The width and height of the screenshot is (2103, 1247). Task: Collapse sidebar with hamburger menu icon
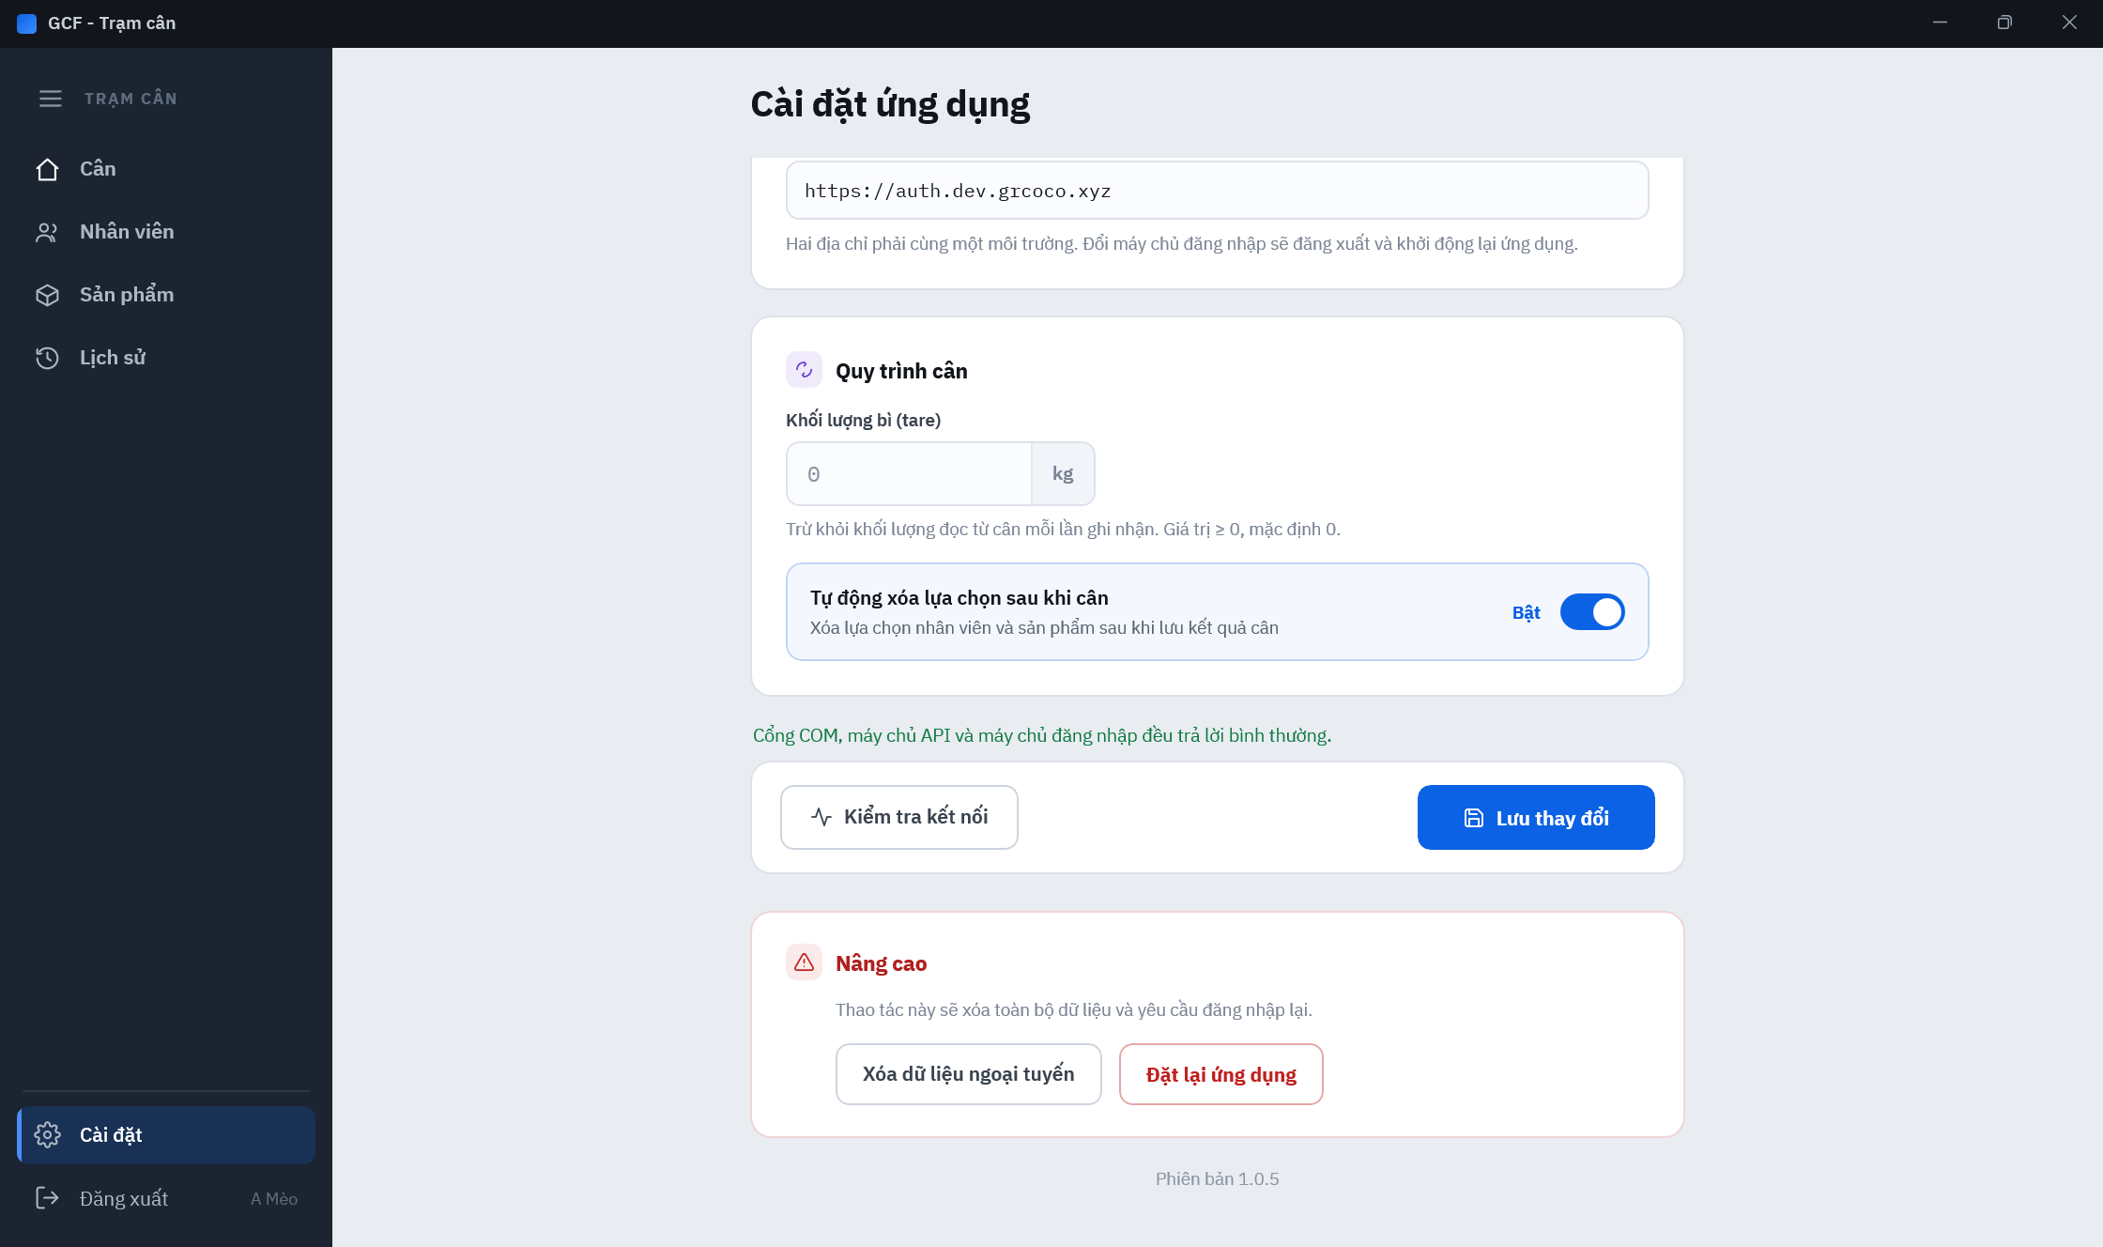coord(51,99)
